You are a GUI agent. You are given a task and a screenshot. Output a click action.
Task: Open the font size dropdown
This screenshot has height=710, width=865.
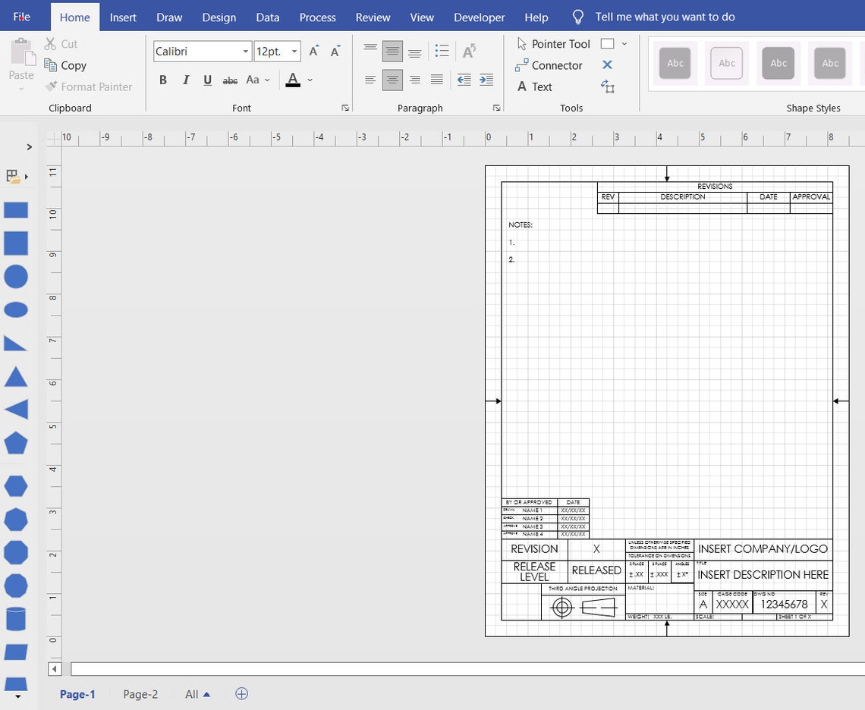click(294, 51)
